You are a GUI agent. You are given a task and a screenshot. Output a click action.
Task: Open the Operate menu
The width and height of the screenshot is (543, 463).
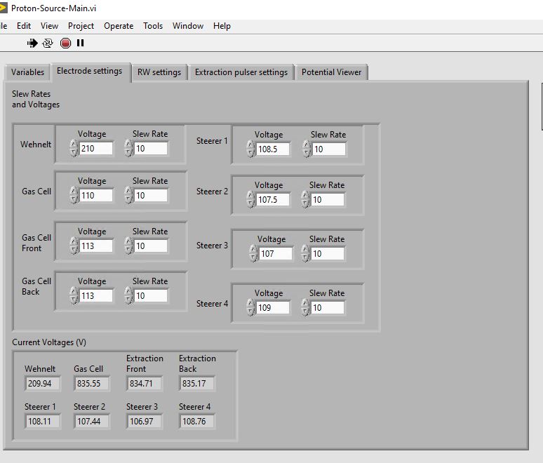coord(119,26)
